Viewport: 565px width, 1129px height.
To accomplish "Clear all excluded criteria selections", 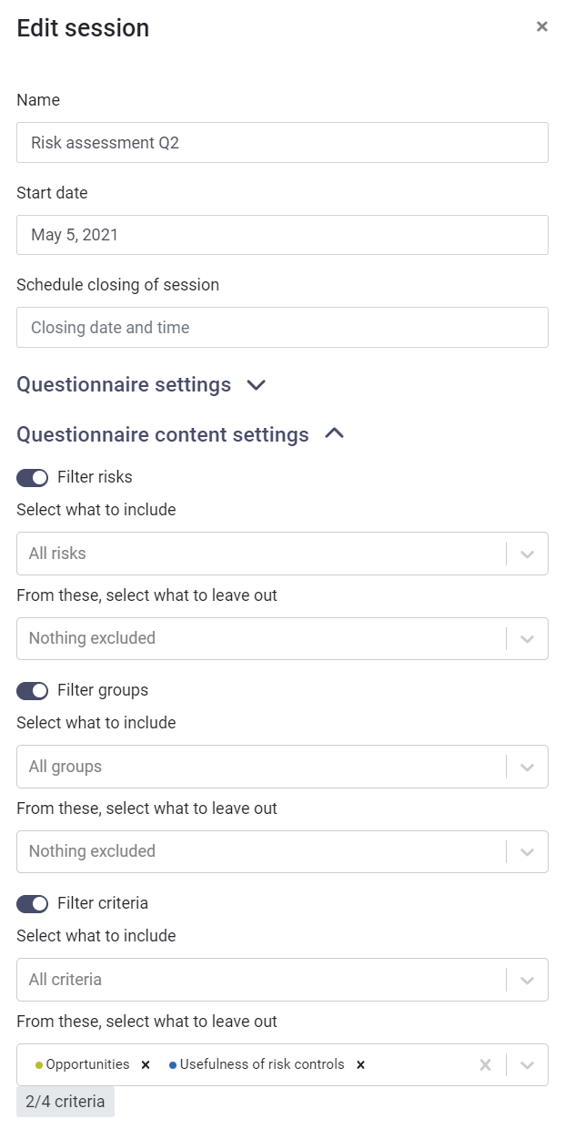I will tap(486, 1064).
